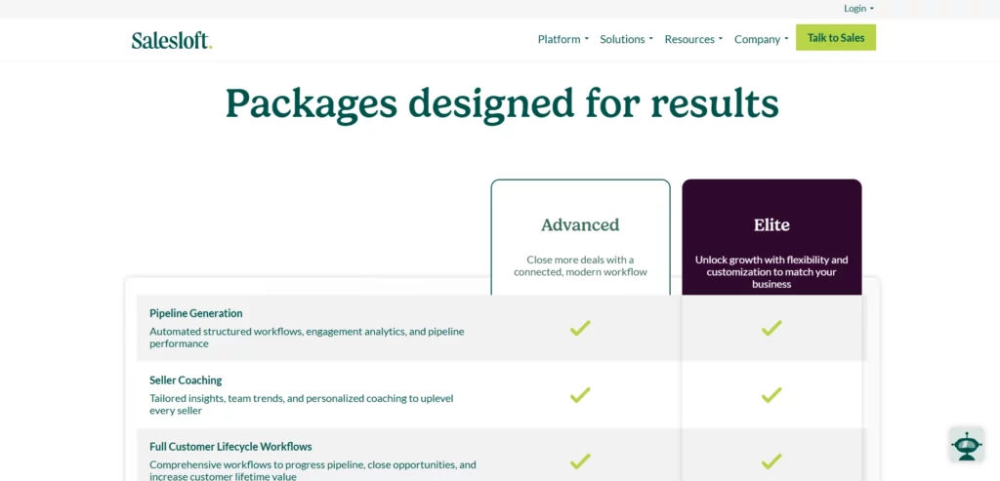
Task: Click the Full Customer Lifecycle Workflows title
Action: coord(230,447)
